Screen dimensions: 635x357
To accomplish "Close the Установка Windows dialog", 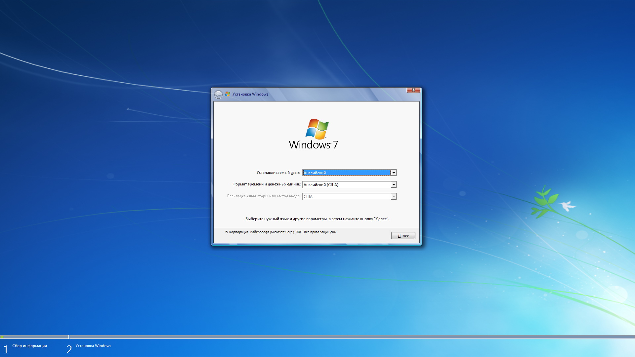I will (x=413, y=90).
